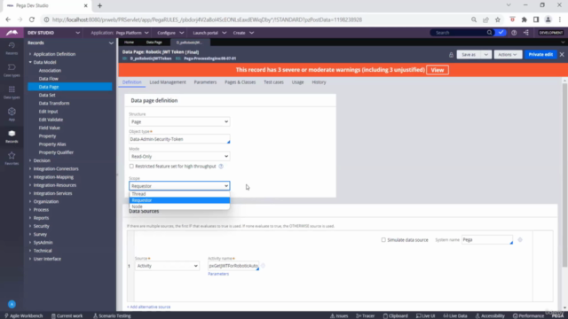Switch to the Parameters tab
The width and height of the screenshot is (568, 319).
point(205,82)
